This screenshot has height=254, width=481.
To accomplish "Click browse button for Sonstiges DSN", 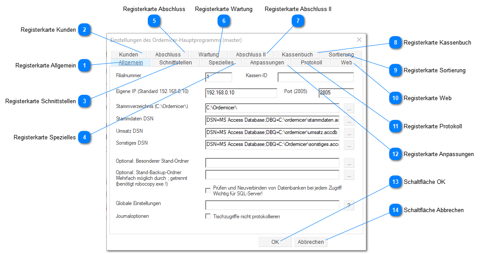I will click(x=349, y=145).
